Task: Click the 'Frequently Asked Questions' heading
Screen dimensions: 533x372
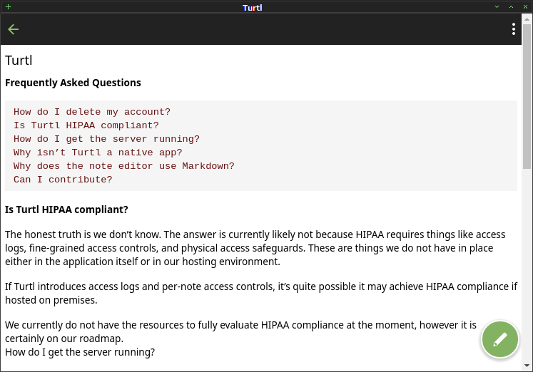Action: pos(73,83)
